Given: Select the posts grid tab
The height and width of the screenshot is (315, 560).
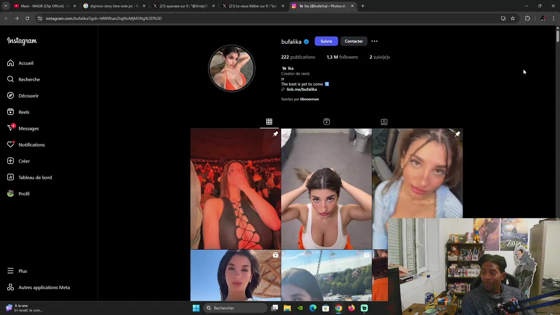Looking at the screenshot, I should [269, 122].
